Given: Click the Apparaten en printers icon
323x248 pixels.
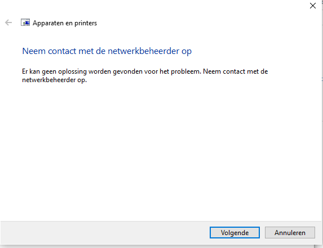Looking at the screenshot, I should point(25,22).
